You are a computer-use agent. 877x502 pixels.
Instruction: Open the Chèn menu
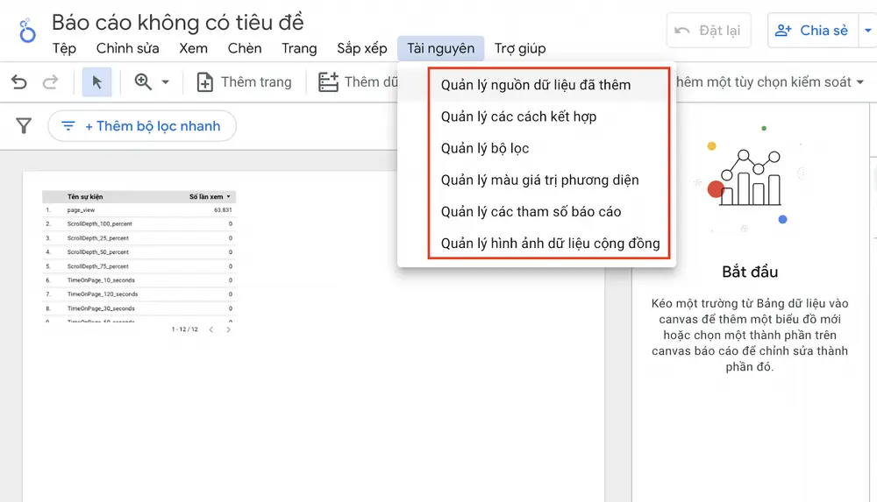[x=245, y=49]
